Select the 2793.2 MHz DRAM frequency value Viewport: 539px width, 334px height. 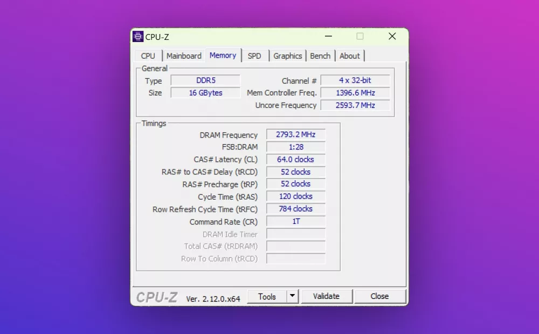[295, 134]
